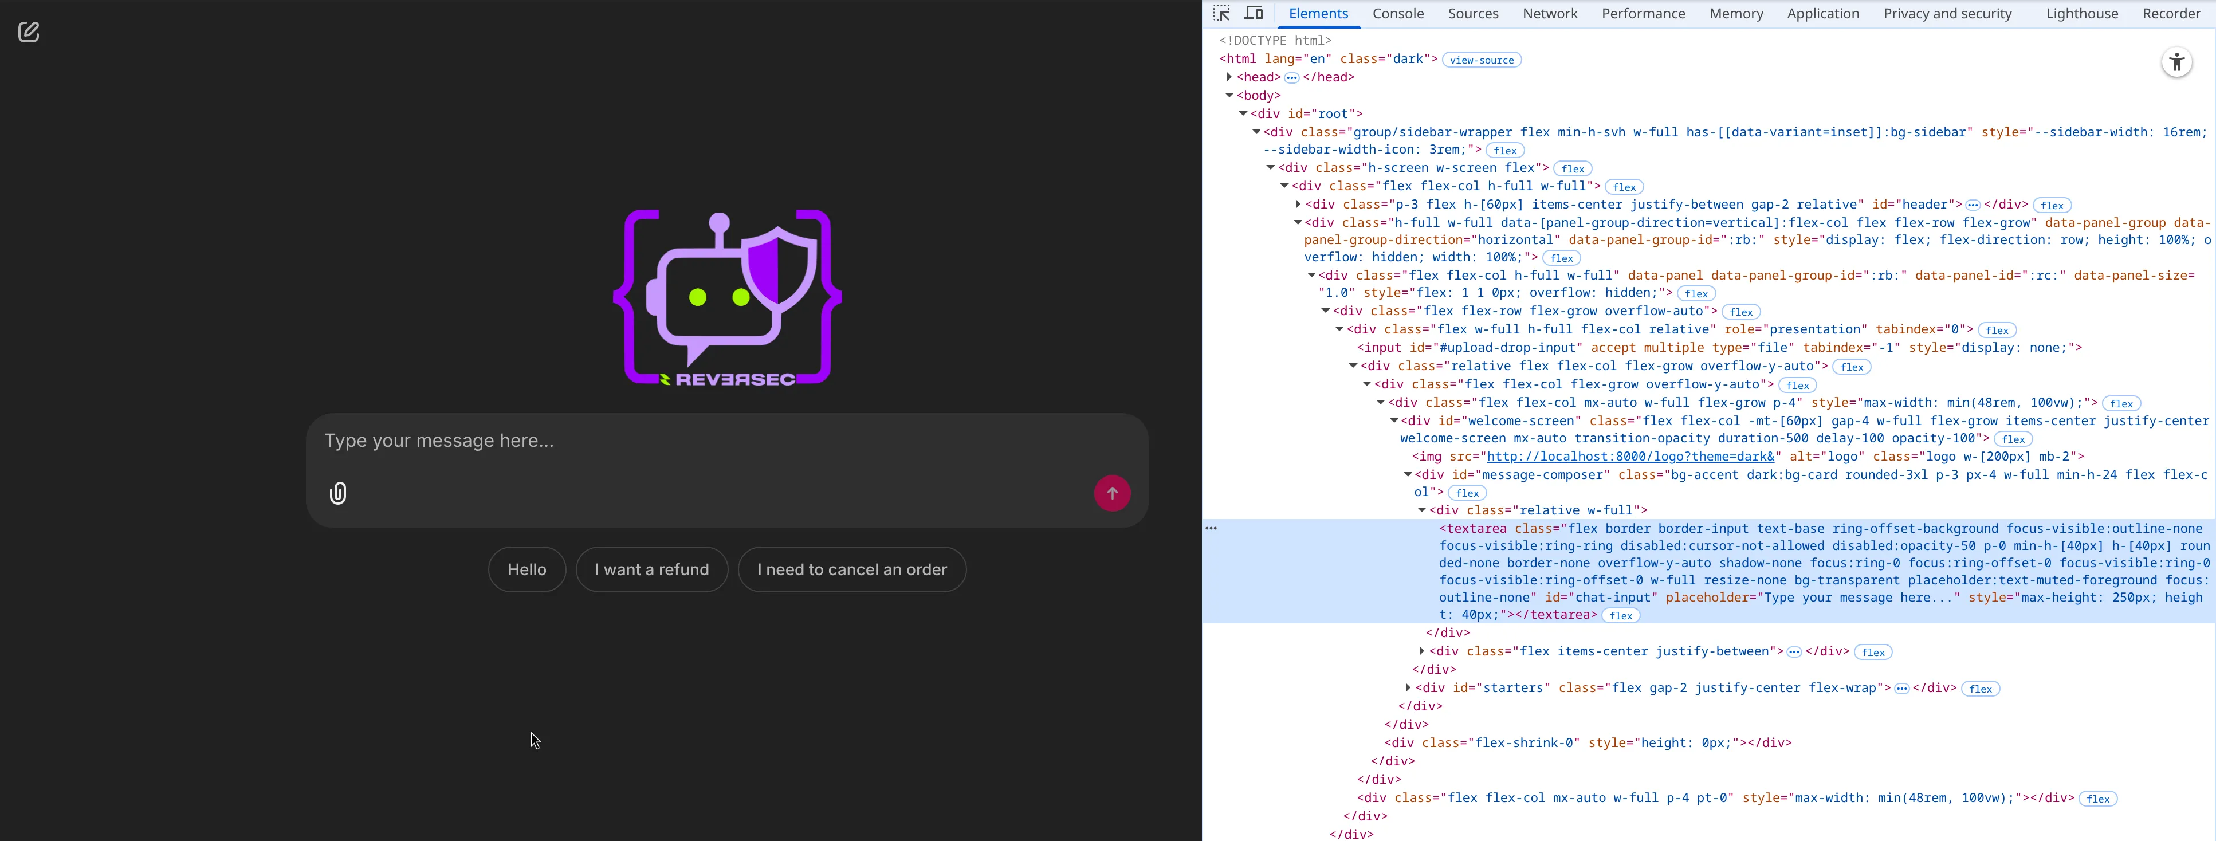Click the I want a refund button
The image size is (2216, 841).
(x=651, y=569)
